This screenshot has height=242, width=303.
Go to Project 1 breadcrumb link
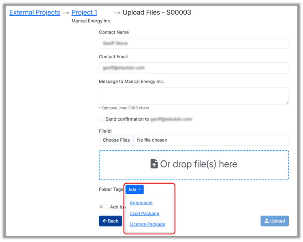pos(84,13)
